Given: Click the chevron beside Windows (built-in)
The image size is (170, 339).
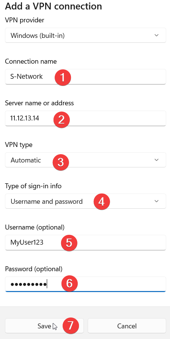Looking at the screenshot, I should pos(156,35).
